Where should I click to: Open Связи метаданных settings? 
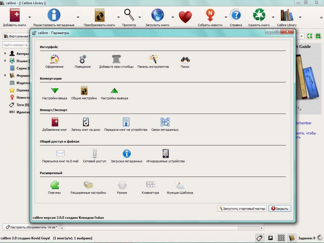pyautogui.click(x=165, y=124)
